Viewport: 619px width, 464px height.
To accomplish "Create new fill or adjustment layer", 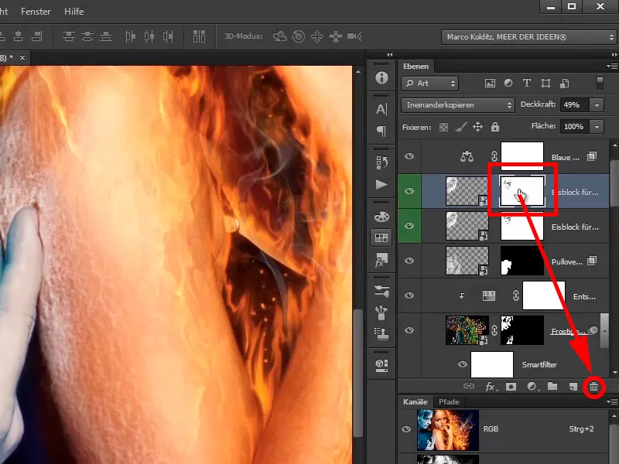I will pyautogui.click(x=532, y=387).
